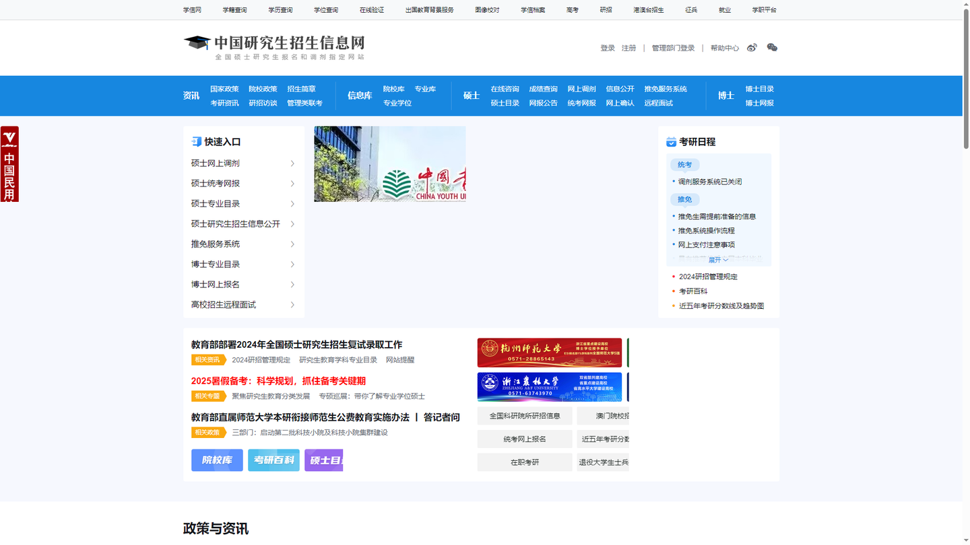
Task: Select 院校政策 in the blue navigation
Action: 263,89
